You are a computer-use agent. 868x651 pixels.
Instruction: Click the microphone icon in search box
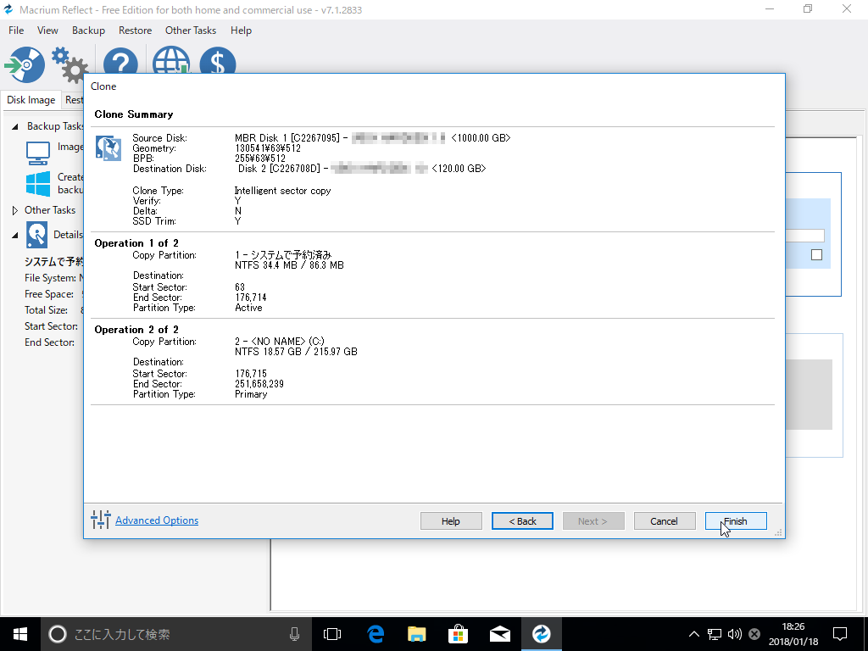click(294, 634)
